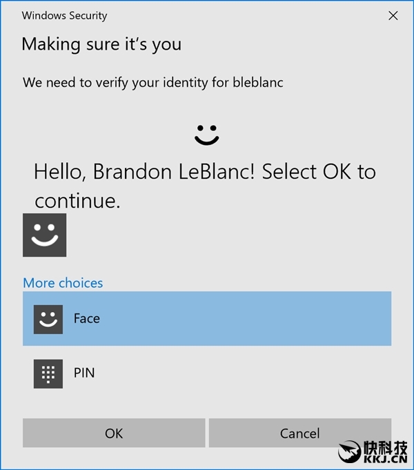Click the dark smiley tile below greeting
The image size is (414, 470).
[45, 235]
